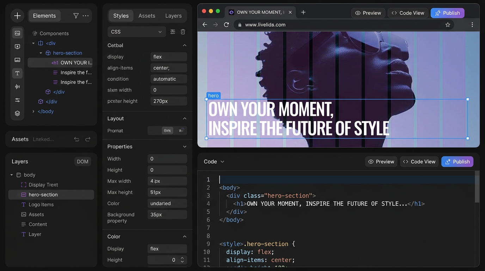Open the three-dot menu beside Elements
485x271 pixels.
point(86,16)
